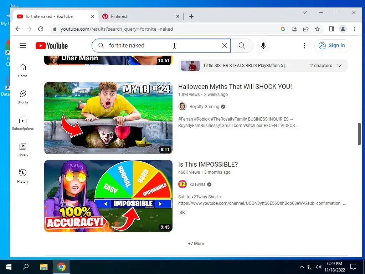Click the Google icon in address bar
This screenshot has height=274, width=365.
pos(283,29)
